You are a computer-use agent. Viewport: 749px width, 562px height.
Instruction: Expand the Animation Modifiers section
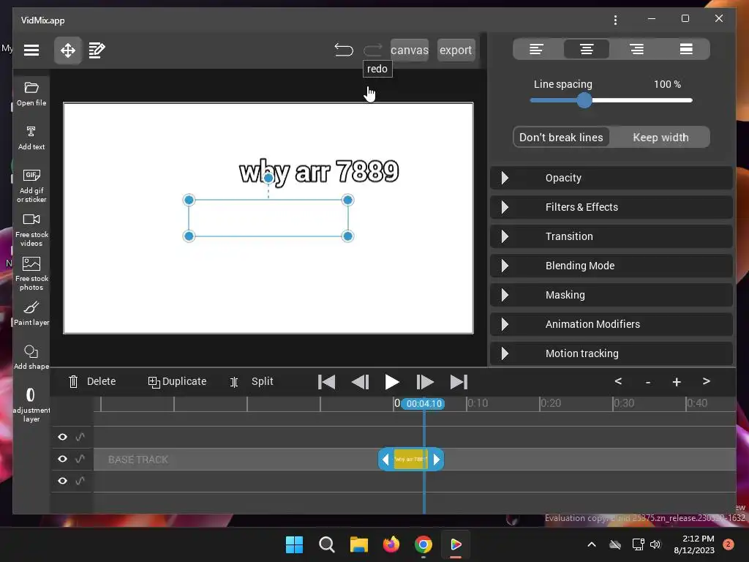pyautogui.click(x=611, y=324)
